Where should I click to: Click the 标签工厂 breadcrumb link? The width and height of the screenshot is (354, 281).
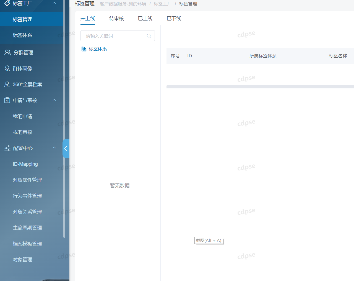[x=163, y=4]
